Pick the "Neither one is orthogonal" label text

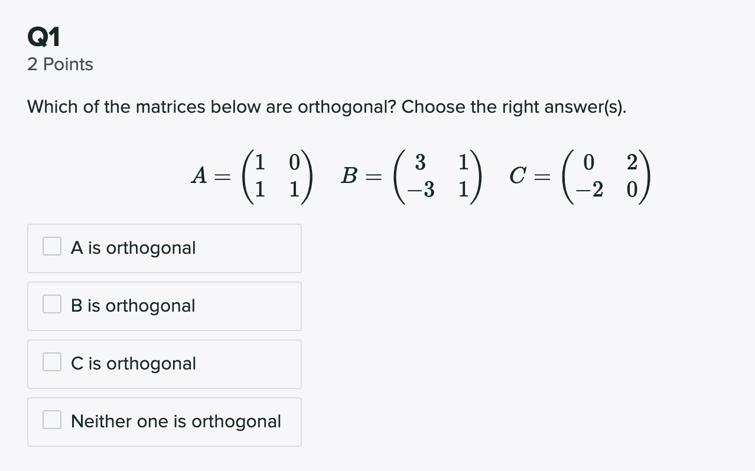pos(176,421)
